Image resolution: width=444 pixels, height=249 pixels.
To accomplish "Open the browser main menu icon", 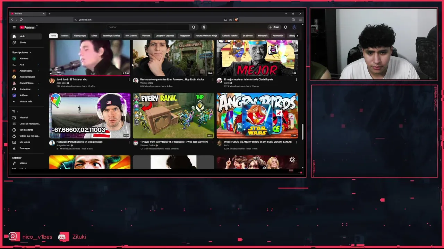I will (x=300, y=20).
